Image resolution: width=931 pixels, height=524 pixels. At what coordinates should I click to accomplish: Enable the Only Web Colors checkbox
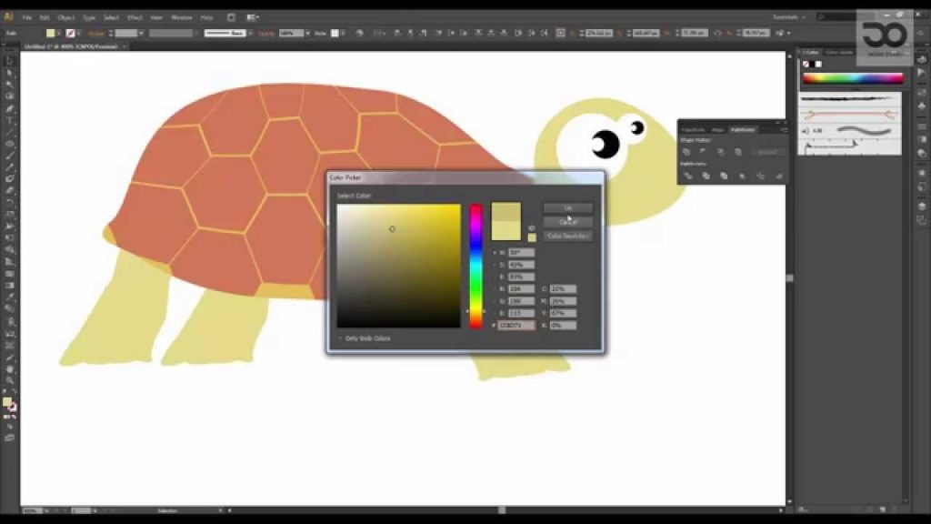[340, 338]
